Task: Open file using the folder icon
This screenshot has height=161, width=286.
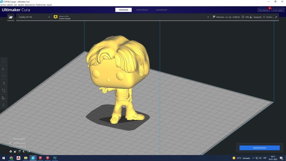Action: point(11,17)
